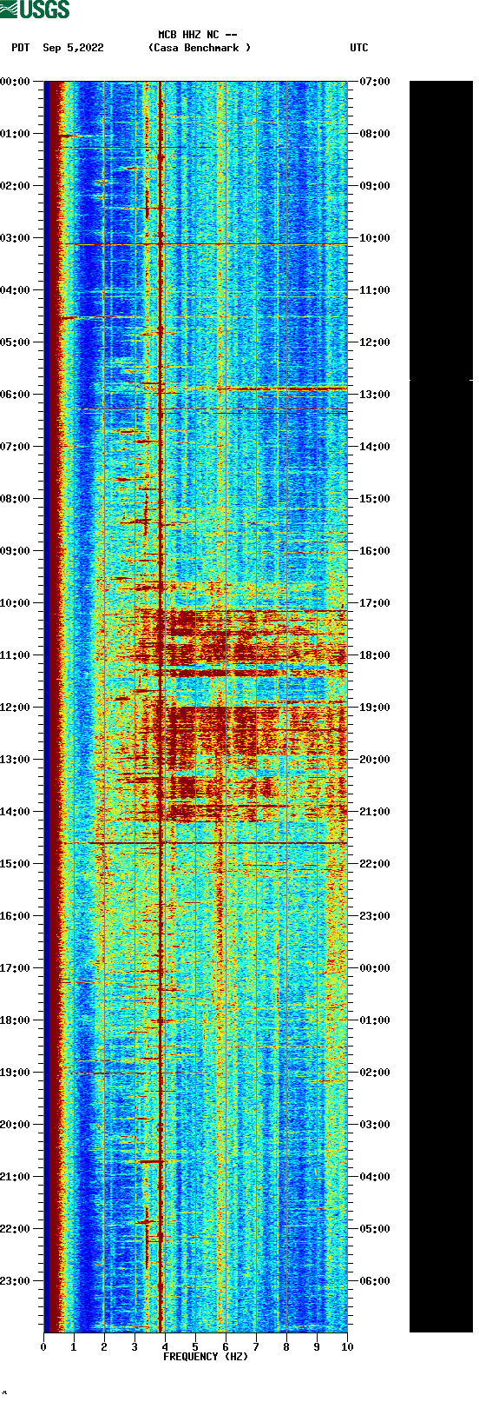The width and height of the screenshot is (479, 1402).
Task: Click the black panel right of spectrogram
Action: coord(441,707)
